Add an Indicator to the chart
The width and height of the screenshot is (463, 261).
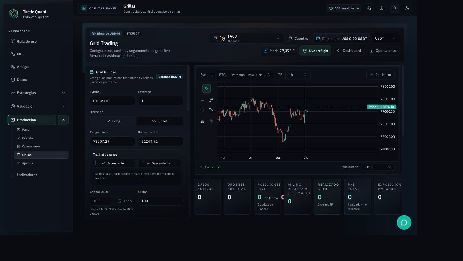[380, 75]
